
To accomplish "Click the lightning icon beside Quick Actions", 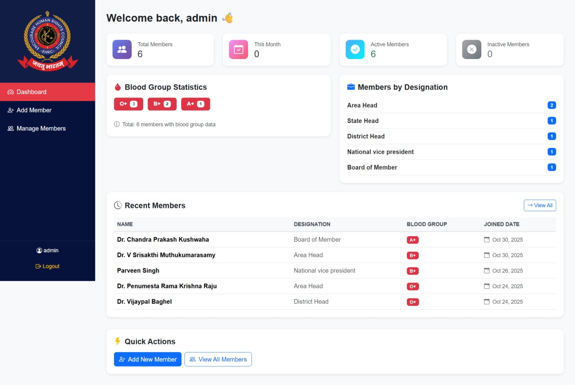I will click(118, 341).
